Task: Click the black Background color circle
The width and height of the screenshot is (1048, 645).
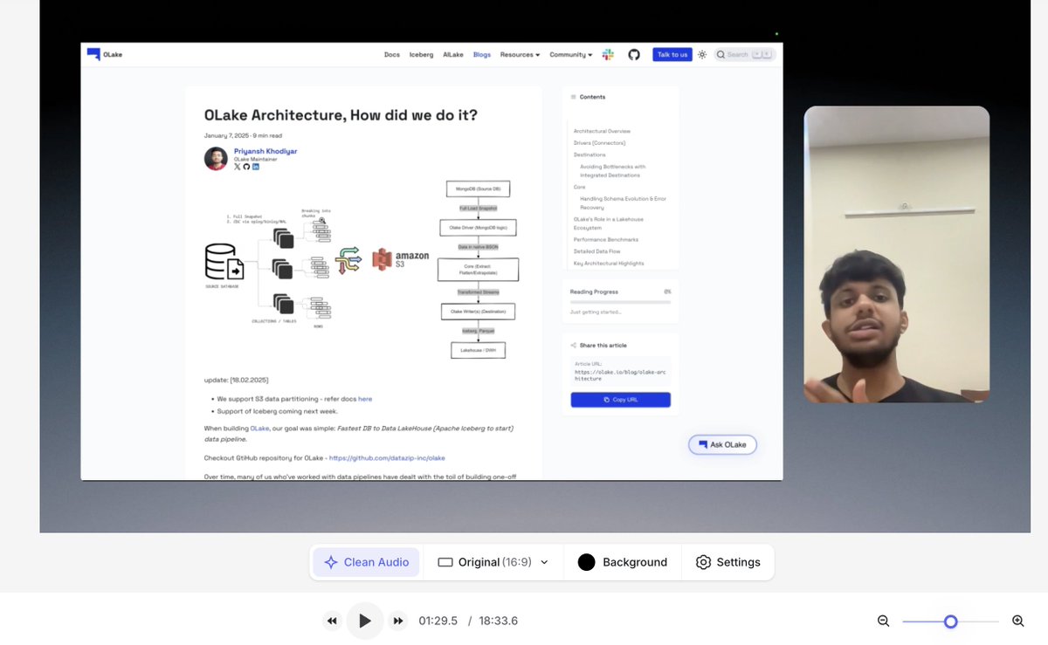Action: pos(586,562)
